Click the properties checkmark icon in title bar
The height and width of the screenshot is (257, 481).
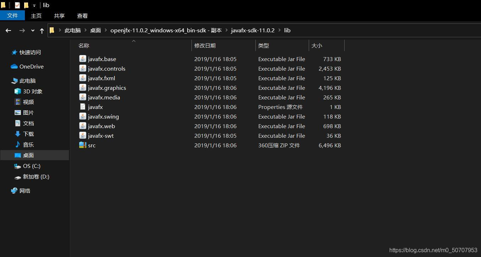17,5
